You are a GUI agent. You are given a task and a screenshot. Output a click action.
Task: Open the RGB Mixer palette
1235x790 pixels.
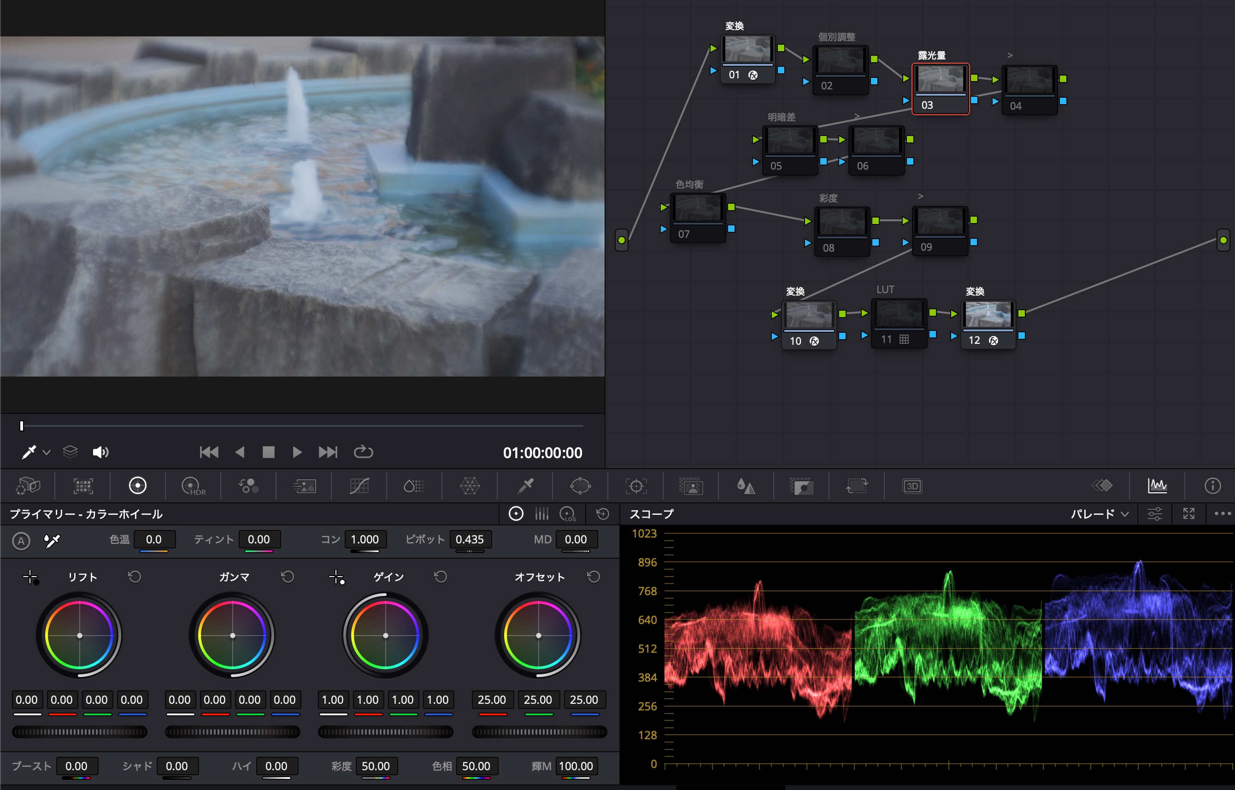click(248, 486)
